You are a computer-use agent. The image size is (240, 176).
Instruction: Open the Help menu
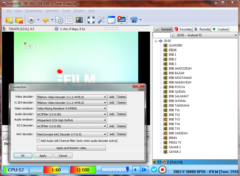tap(91, 11)
